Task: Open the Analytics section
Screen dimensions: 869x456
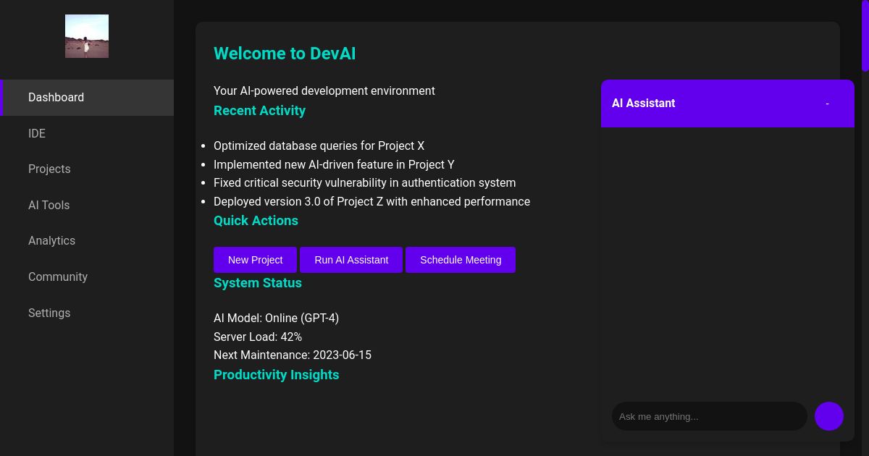Action: point(51,240)
